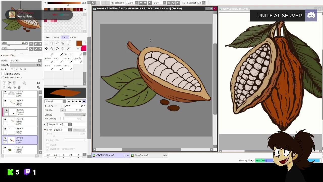Open the Discord server icon
The height and width of the screenshot is (182, 323).
pos(311,16)
